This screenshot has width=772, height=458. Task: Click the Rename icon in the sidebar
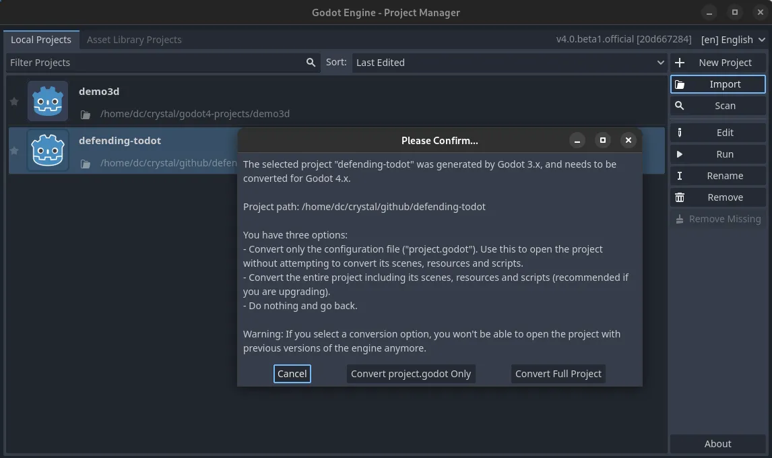680,175
